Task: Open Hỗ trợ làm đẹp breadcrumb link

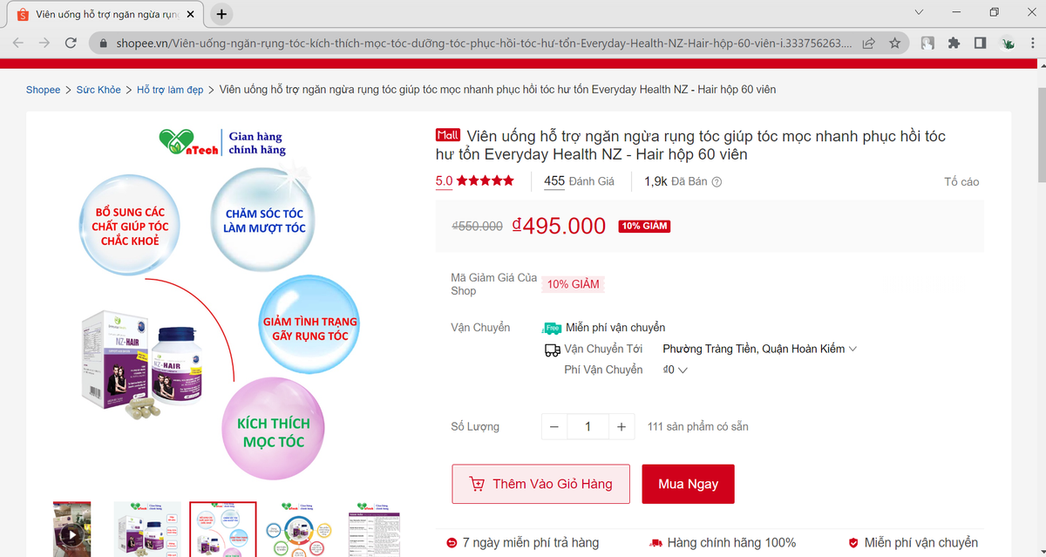Action: pyautogui.click(x=170, y=90)
